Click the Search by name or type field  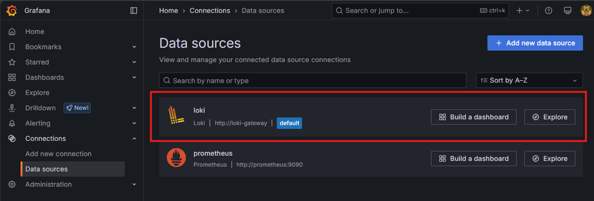click(313, 81)
